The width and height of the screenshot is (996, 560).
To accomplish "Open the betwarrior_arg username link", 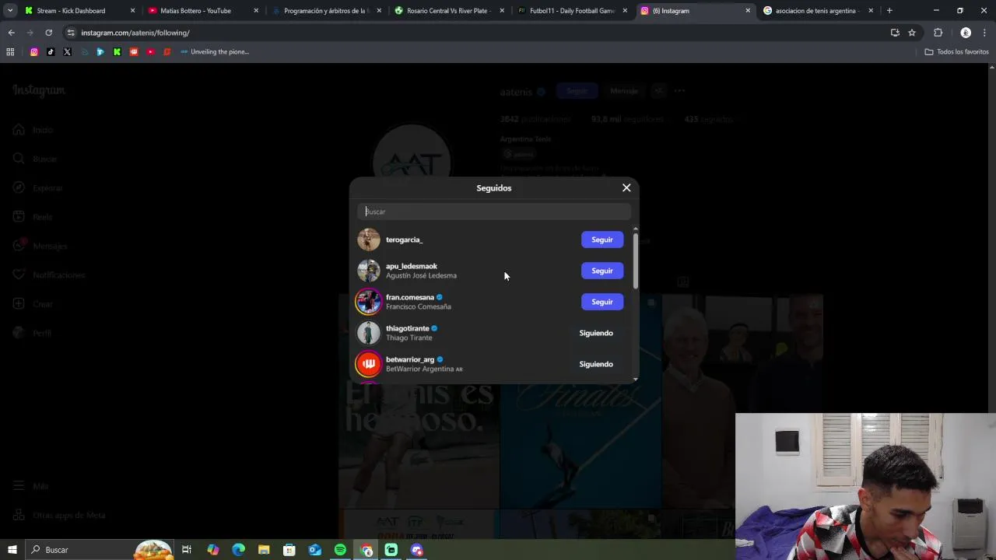I will click(x=410, y=359).
